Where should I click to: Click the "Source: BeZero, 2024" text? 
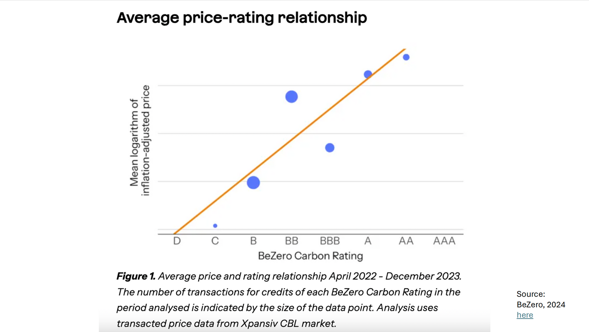[x=541, y=299]
